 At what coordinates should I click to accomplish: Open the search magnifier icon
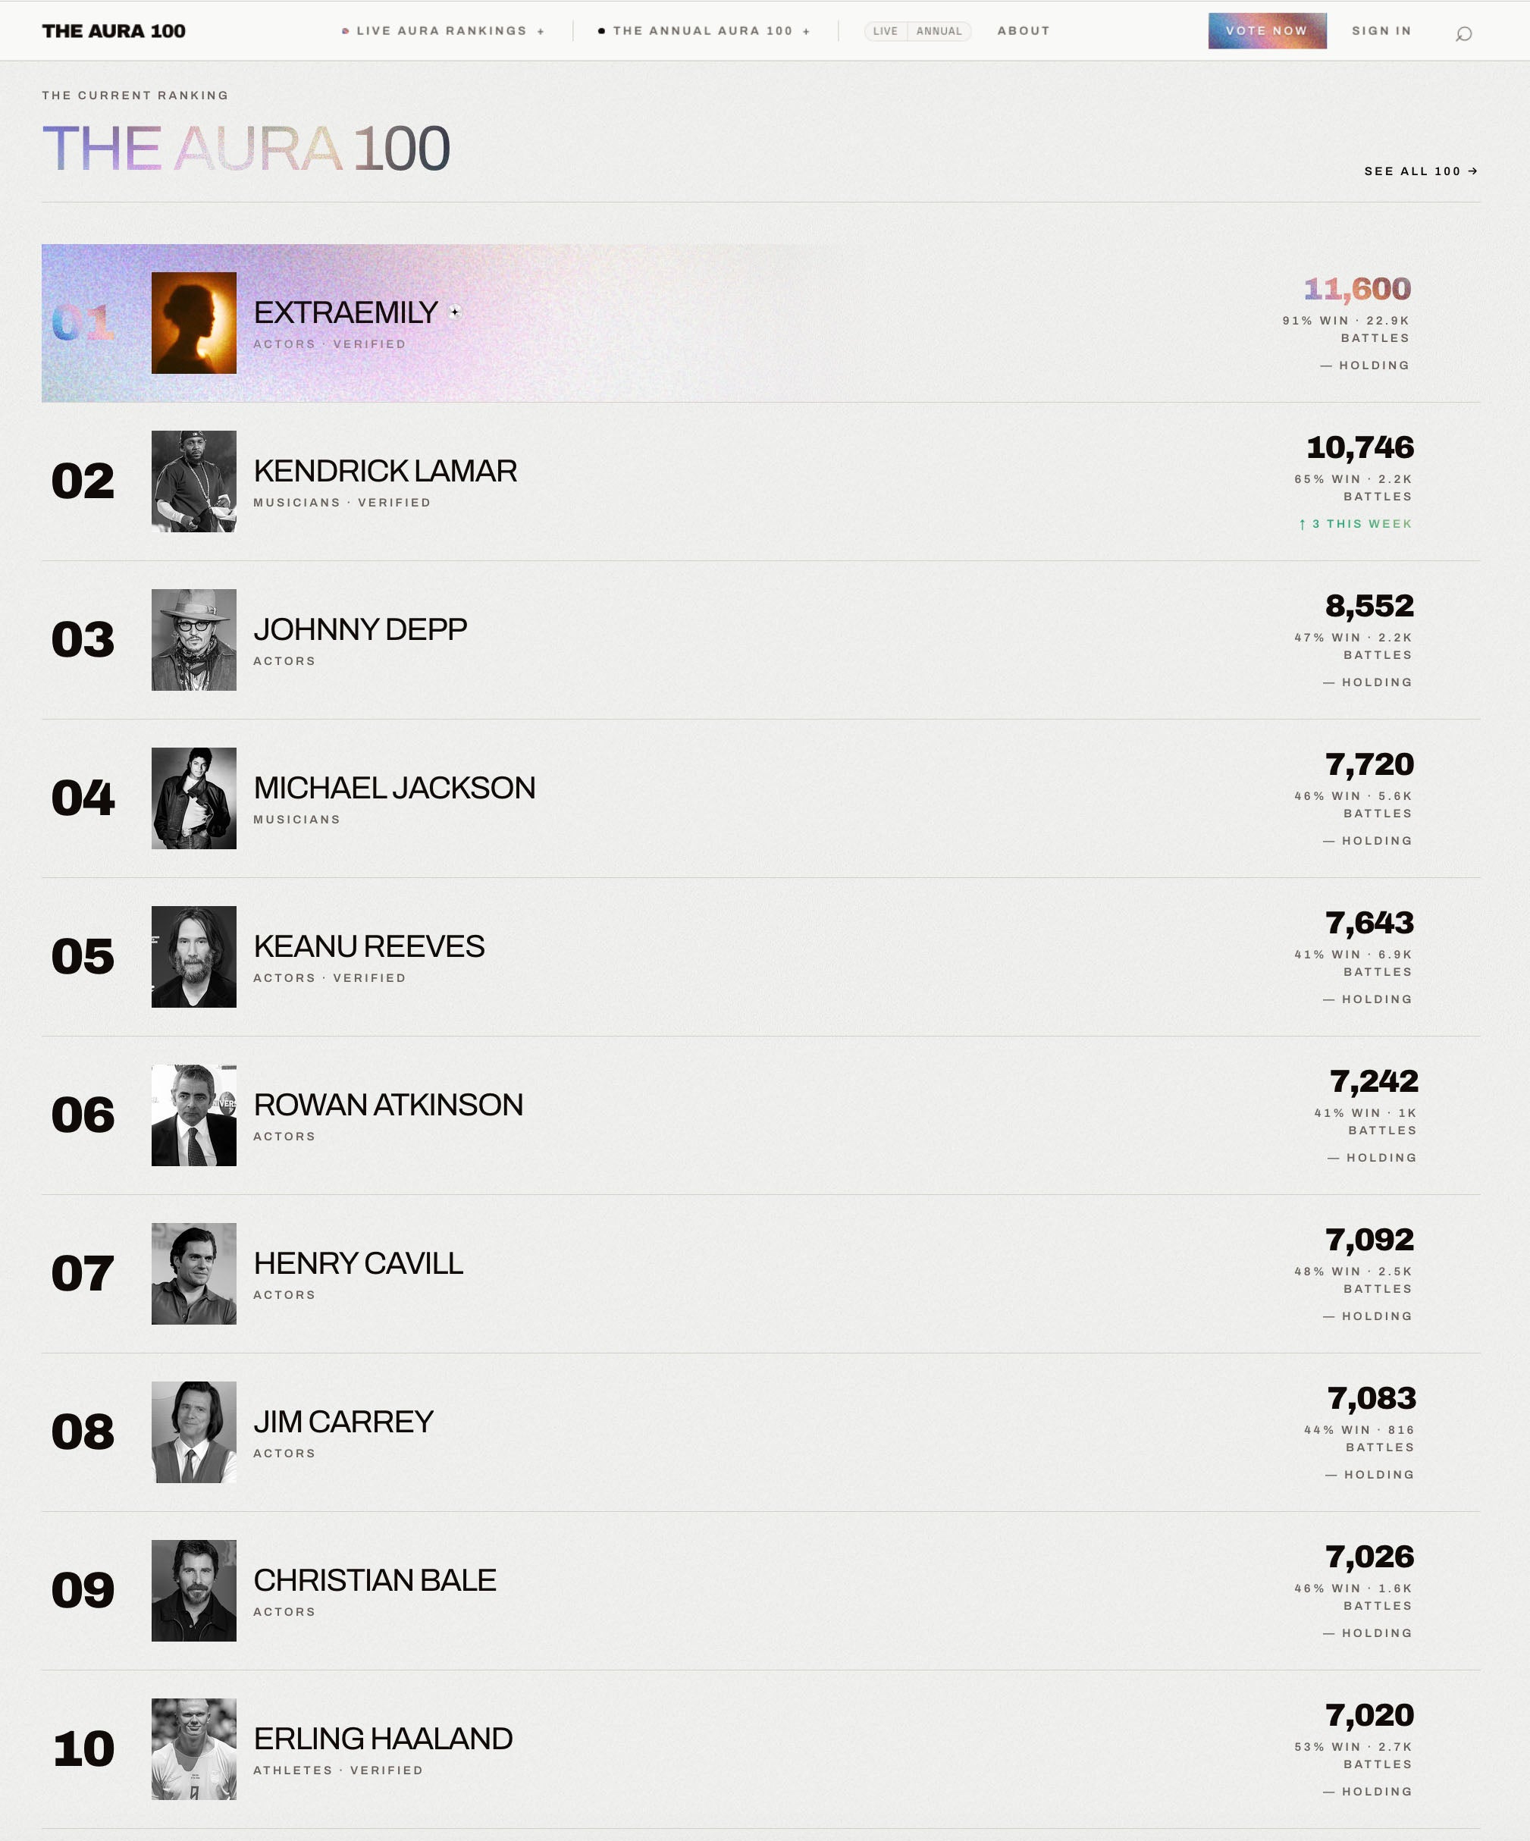[1463, 33]
